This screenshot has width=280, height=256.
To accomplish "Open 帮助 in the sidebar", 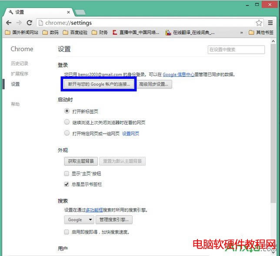I will pyautogui.click(x=15, y=104).
